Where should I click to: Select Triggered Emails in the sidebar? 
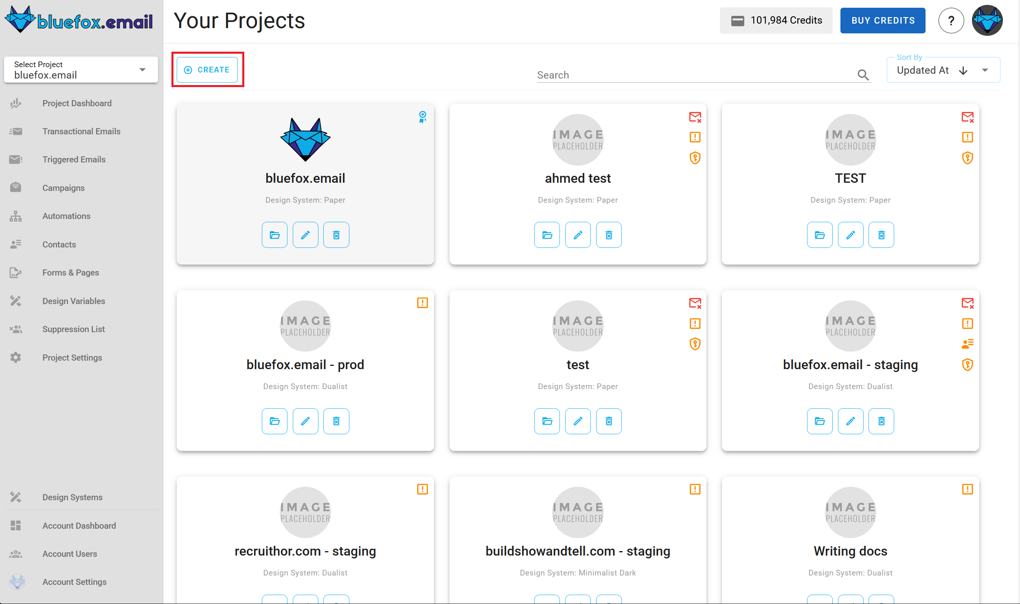point(74,159)
